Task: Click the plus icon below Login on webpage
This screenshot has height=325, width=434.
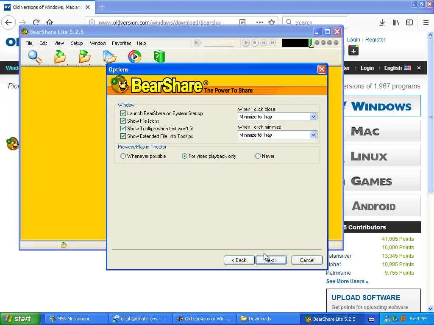Action: click(353, 51)
